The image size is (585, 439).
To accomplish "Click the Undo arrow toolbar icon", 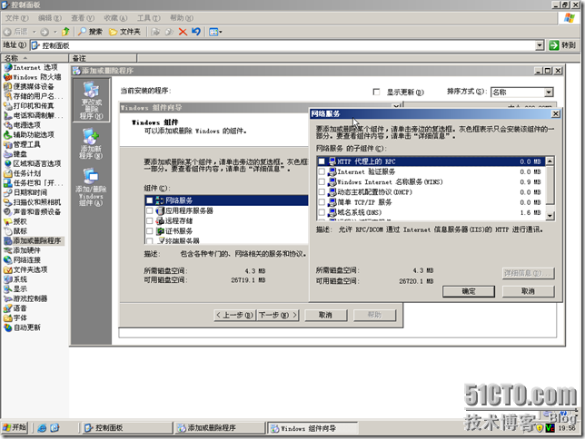I will click(196, 32).
